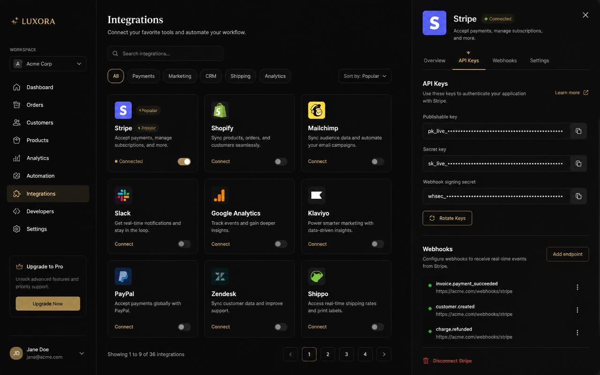Image resolution: width=600 pixels, height=375 pixels.
Task: Open options for invoice.payment_succeeded webhook
Action: point(577,287)
